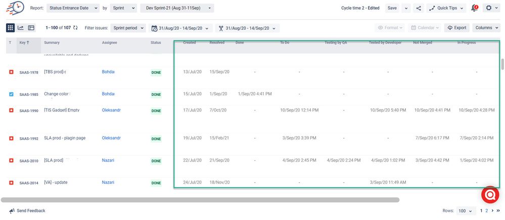Click the 3/Sep/20 11:49 AM cell
Image resolution: width=505 pixels, height=220 pixels.
(388, 182)
